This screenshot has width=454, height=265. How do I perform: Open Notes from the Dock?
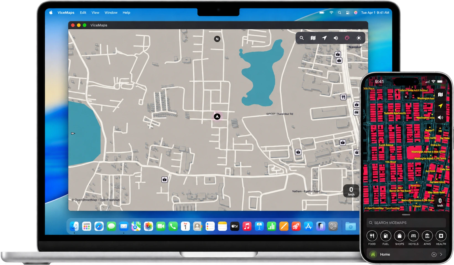pyautogui.click(x=222, y=227)
